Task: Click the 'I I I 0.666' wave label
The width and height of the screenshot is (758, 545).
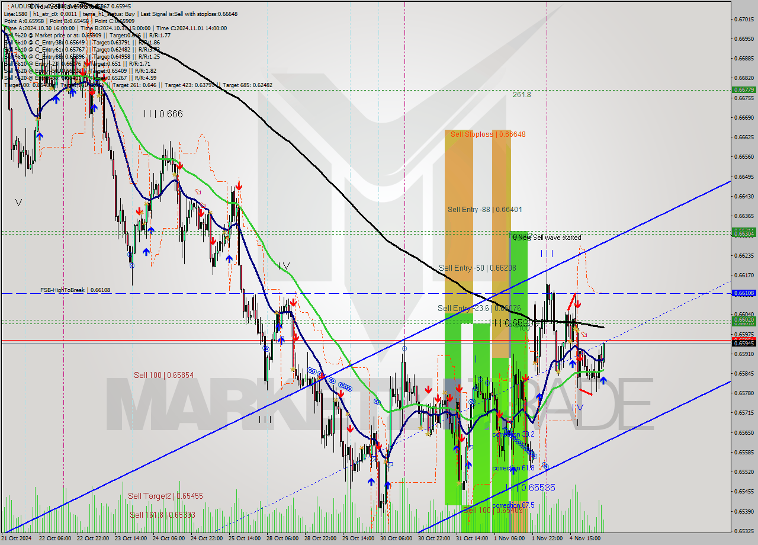Action: [x=163, y=114]
